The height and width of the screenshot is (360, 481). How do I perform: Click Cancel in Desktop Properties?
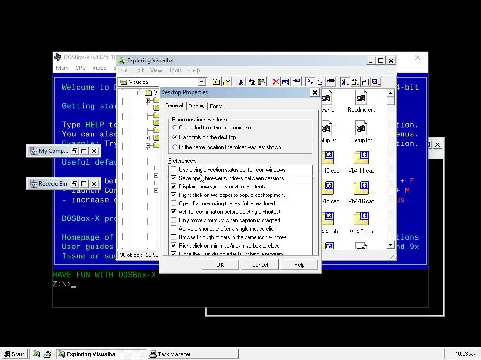tap(260, 265)
